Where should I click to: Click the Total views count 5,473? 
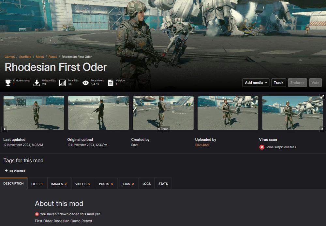tap(95, 84)
